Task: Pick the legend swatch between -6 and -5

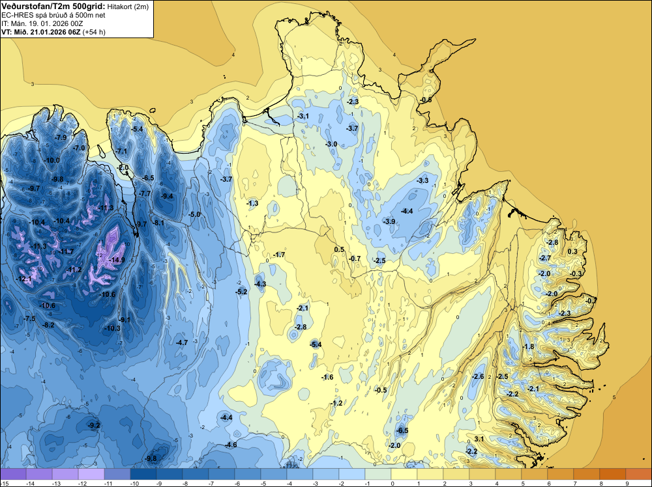Action: pos(248,474)
